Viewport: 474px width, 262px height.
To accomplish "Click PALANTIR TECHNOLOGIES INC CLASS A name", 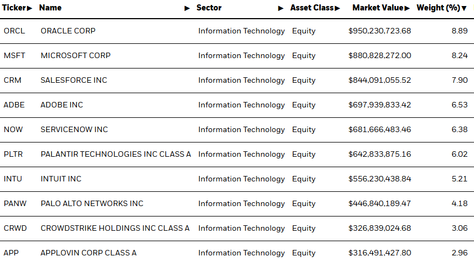I will coord(116,154).
